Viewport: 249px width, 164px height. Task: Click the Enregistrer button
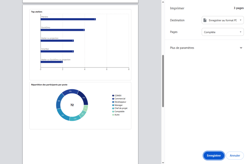coord(214,156)
